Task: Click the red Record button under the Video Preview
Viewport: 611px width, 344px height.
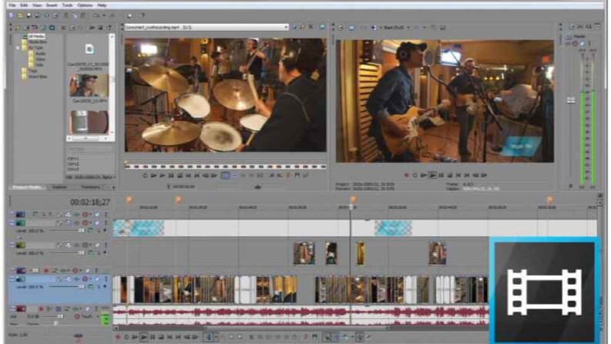Action: coord(406,176)
